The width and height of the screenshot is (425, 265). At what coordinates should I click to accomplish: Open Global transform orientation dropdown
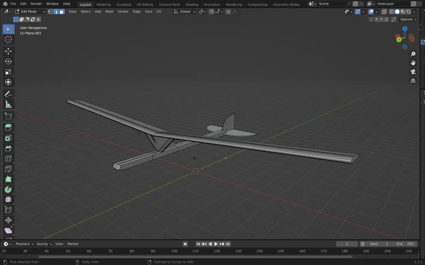tap(185, 11)
